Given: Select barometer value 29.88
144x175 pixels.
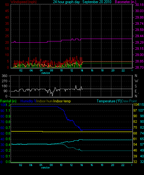Looking at the screenshot, I should pyautogui.click(x=139, y=17).
